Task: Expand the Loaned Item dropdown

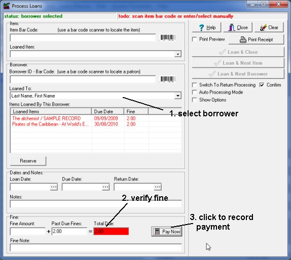Action: tap(178, 54)
